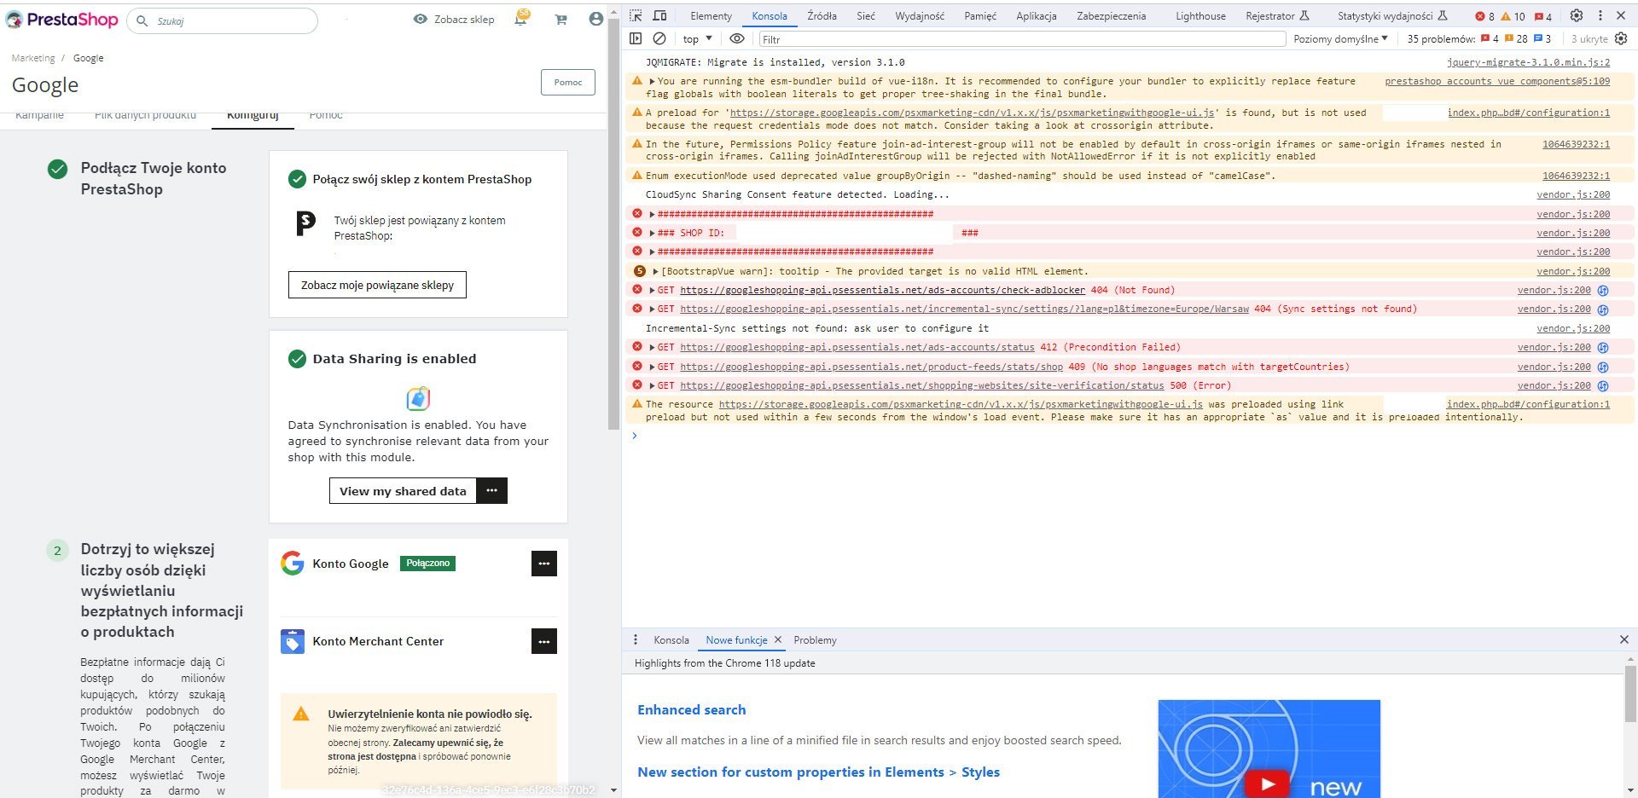1638x798 pixels.
Task: Click the View my shared data button
Action: (x=403, y=490)
